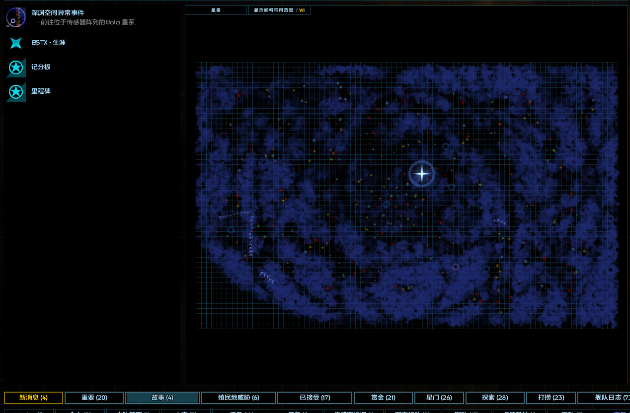Open the 深渊空间异常事件 mission icon

[16, 18]
